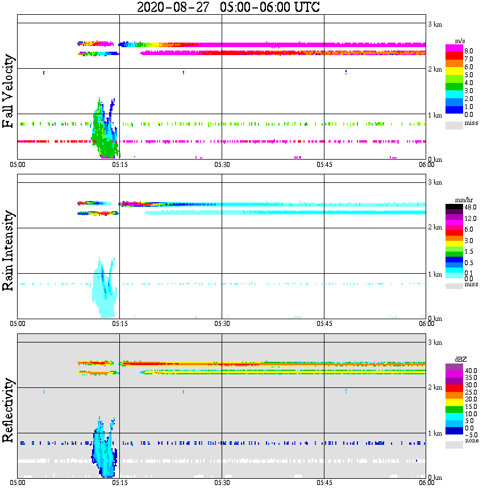Click 05:30 tick under Reflectivity panel
The width and height of the screenshot is (483, 493).
point(222,482)
